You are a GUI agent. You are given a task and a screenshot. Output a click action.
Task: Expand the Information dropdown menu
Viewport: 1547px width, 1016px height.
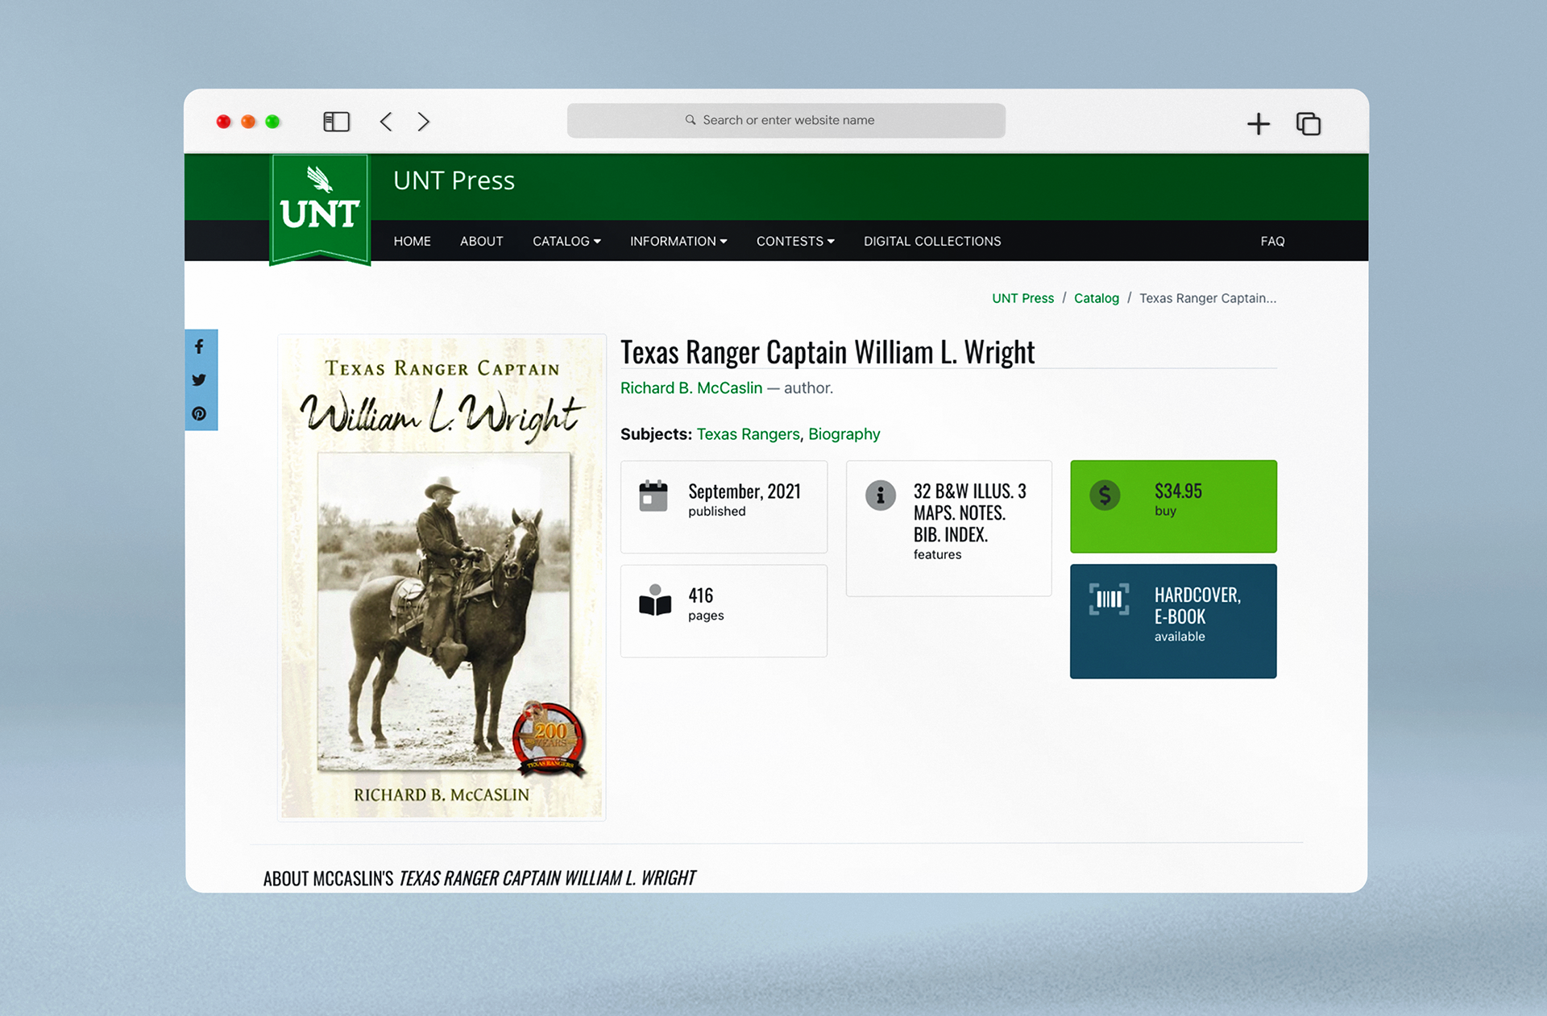678,241
